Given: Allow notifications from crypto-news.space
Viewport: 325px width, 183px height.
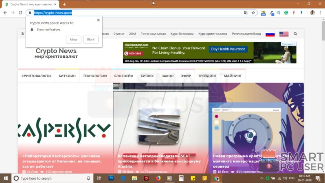Looking at the screenshot, I should click(x=73, y=39).
